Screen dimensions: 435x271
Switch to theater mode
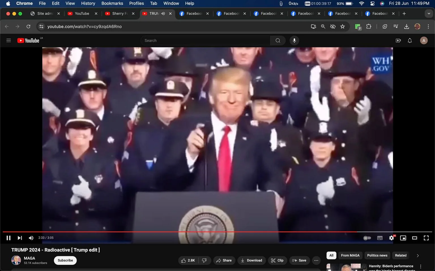[x=415, y=238]
